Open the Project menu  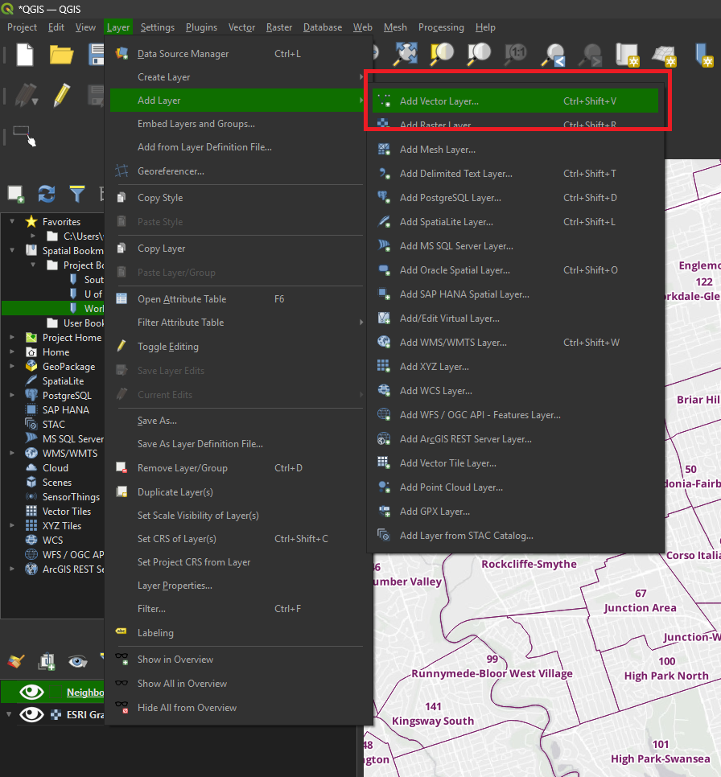click(x=22, y=27)
